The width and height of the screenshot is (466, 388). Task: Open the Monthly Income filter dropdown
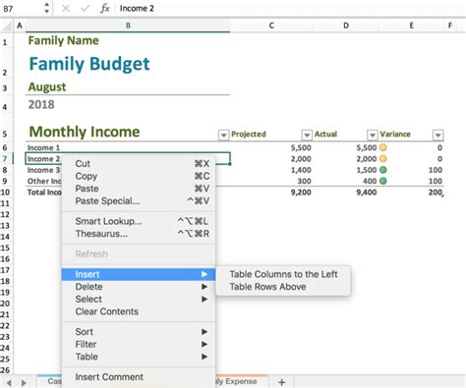[223, 135]
